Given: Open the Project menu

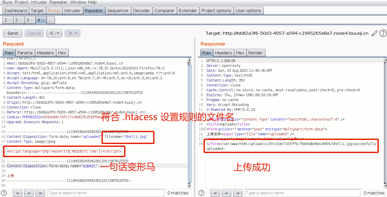Looking at the screenshot, I should (22, 2).
